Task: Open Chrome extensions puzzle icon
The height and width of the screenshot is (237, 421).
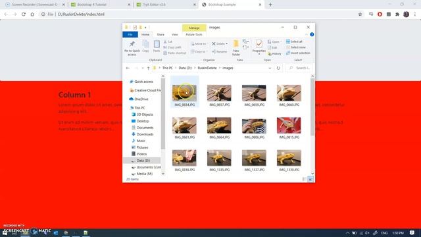Action: tap(397, 14)
